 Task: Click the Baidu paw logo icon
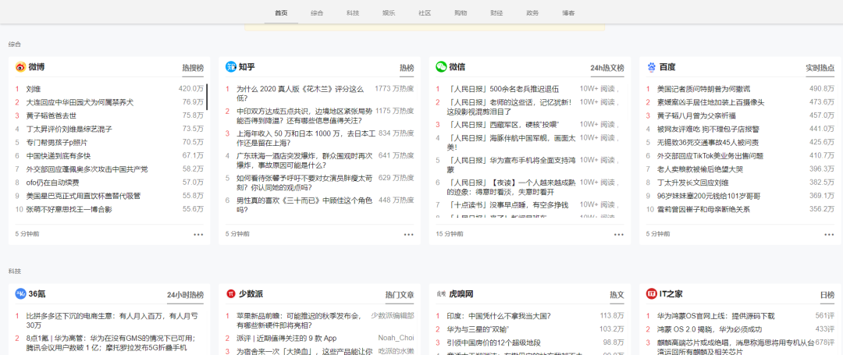tap(651, 67)
